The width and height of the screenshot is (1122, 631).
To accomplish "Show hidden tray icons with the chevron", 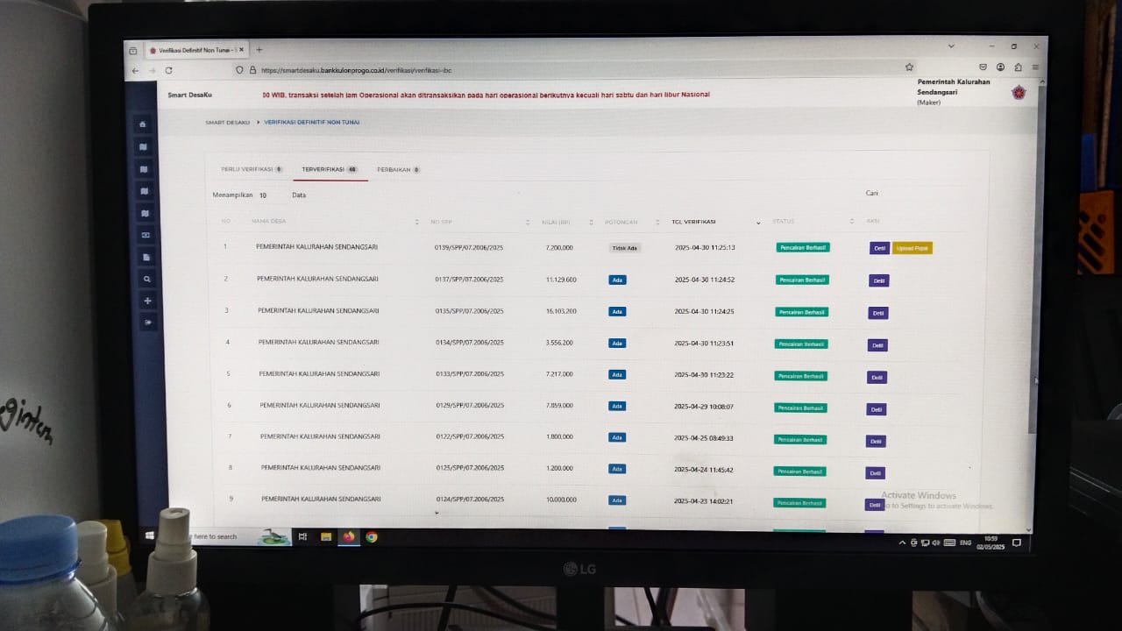I will (903, 543).
